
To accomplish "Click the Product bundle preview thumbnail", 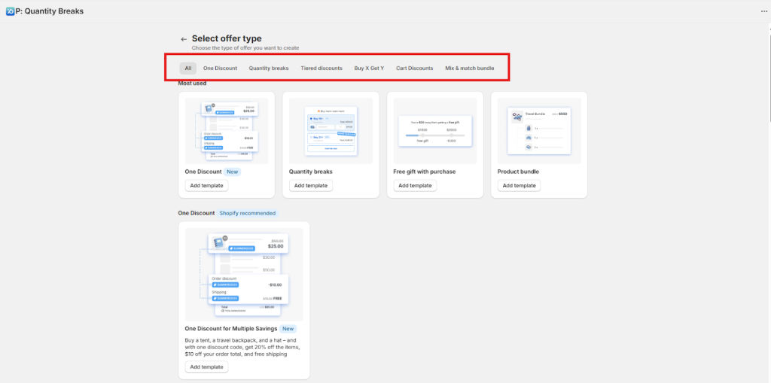I will tap(539, 130).
